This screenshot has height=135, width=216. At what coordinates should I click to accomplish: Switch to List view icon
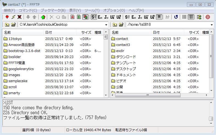pyautogui.click(x=184, y=17)
